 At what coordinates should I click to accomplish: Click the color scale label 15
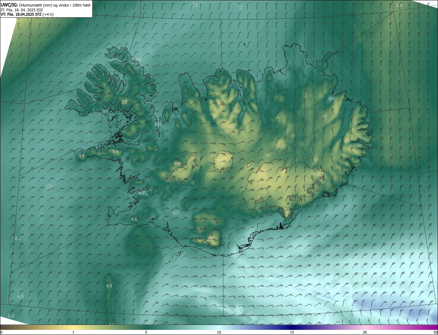292,333
